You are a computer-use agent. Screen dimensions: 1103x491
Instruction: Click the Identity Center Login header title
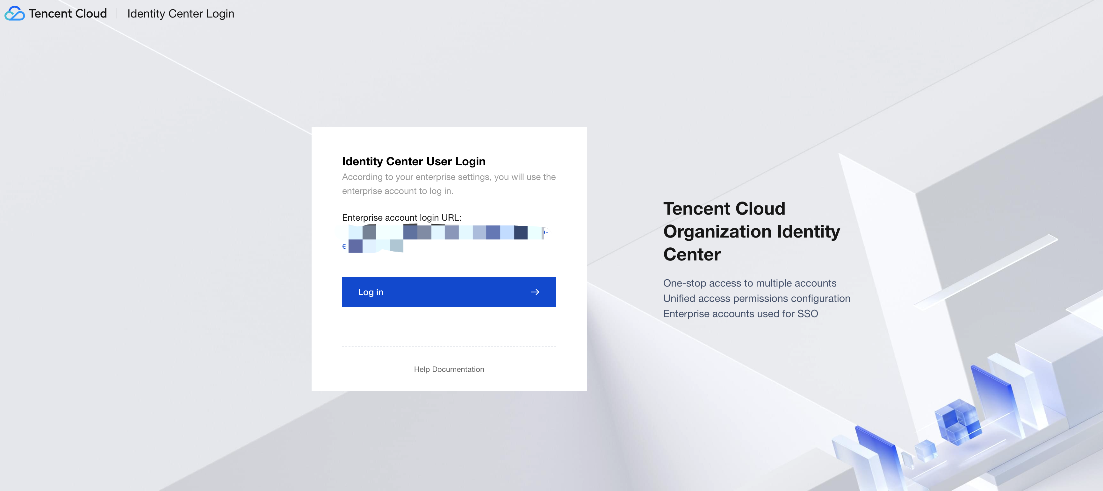181,14
